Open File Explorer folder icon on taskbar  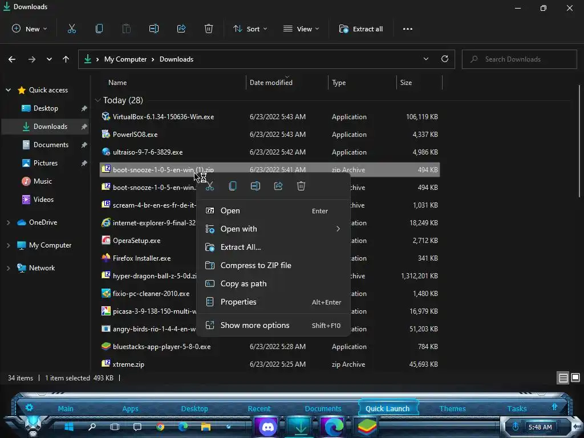point(206,427)
